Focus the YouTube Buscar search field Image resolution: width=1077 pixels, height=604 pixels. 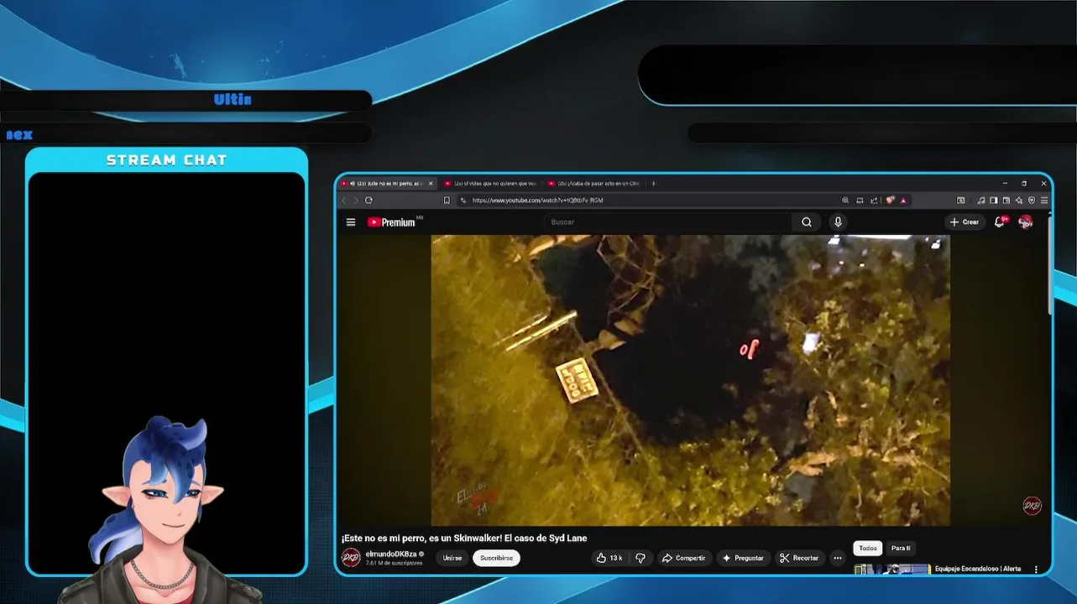[x=668, y=222]
